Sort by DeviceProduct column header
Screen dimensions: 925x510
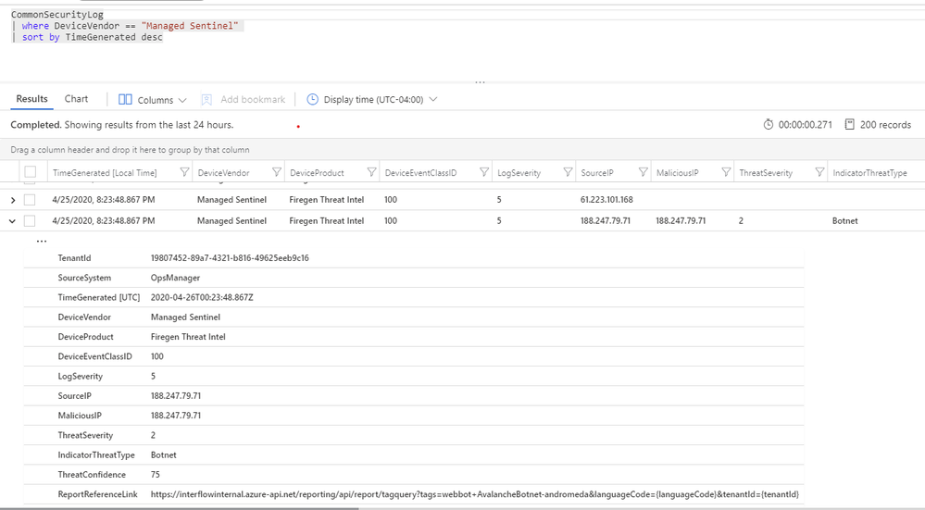pos(317,173)
